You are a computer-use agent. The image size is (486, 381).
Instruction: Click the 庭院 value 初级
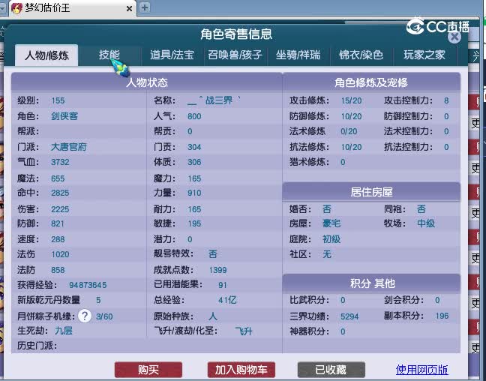pyautogui.click(x=331, y=239)
